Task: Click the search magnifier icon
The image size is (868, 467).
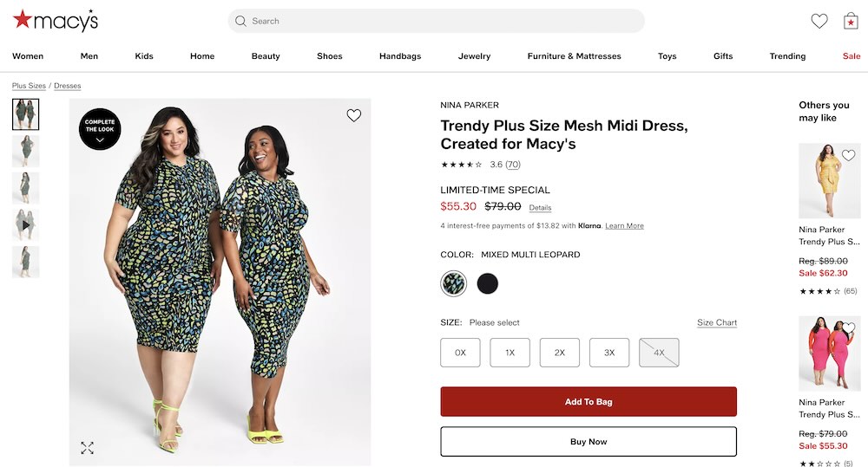Action: [x=241, y=21]
